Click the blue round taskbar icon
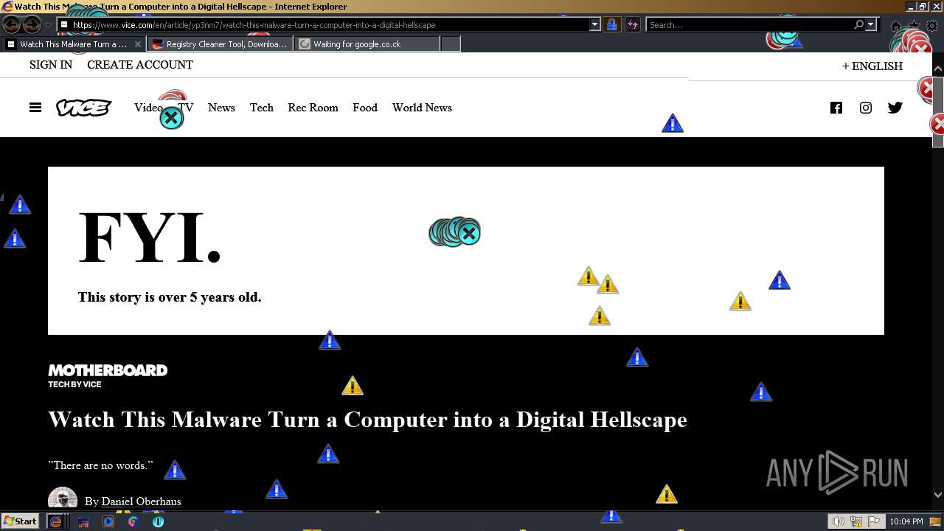Screen dimensions: 944x531 [x=158, y=521]
